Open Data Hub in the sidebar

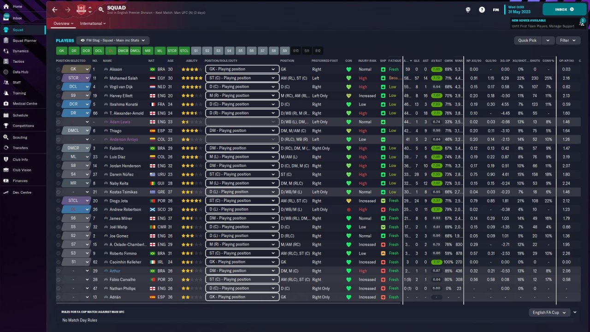(20, 72)
